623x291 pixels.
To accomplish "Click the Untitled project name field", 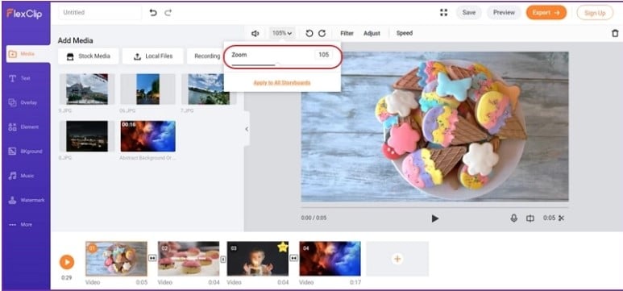I will pyautogui.click(x=100, y=13).
